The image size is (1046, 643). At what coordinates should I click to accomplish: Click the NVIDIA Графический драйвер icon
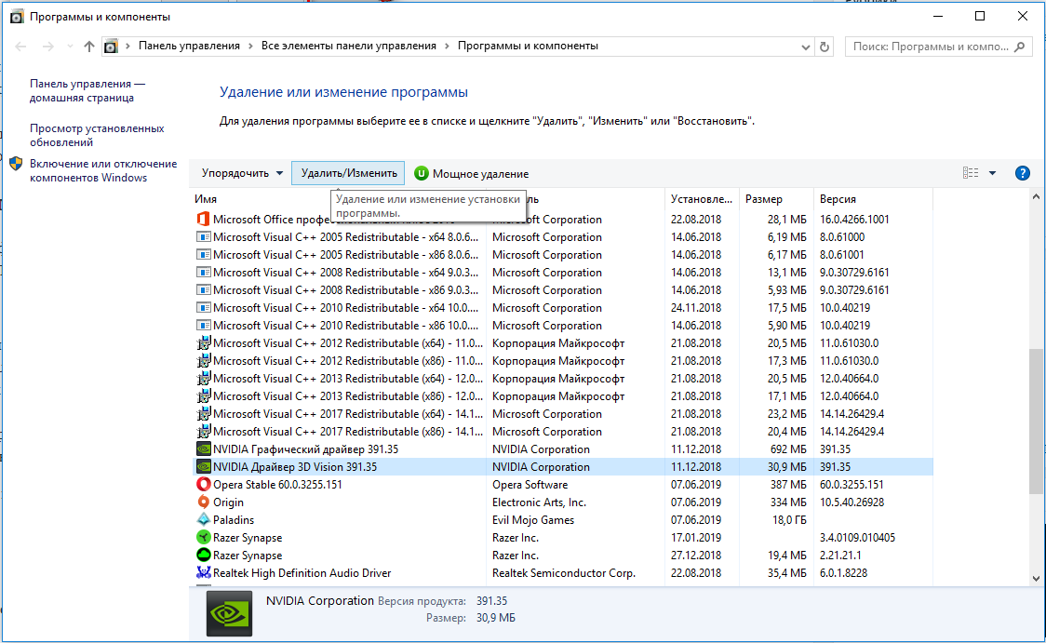click(204, 449)
